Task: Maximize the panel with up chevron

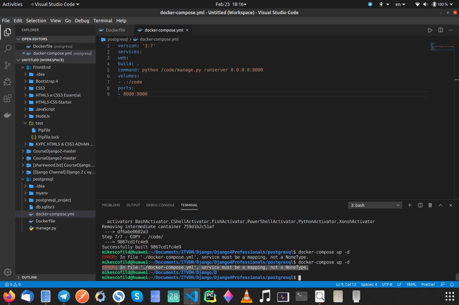Action: pos(440,205)
